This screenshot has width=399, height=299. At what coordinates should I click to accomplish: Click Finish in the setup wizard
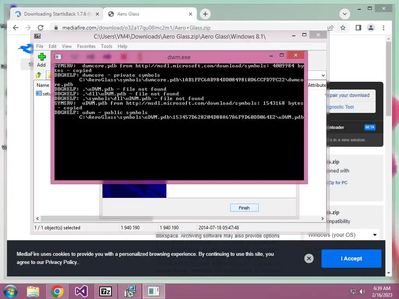pyautogui.click(x=244, y=208)
